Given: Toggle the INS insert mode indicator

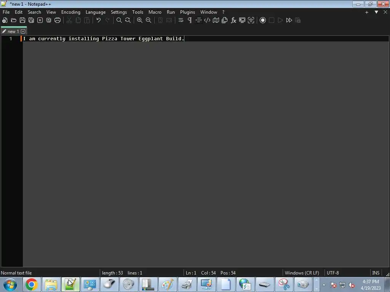Looking at the screenshot, I should click(376, 273).
